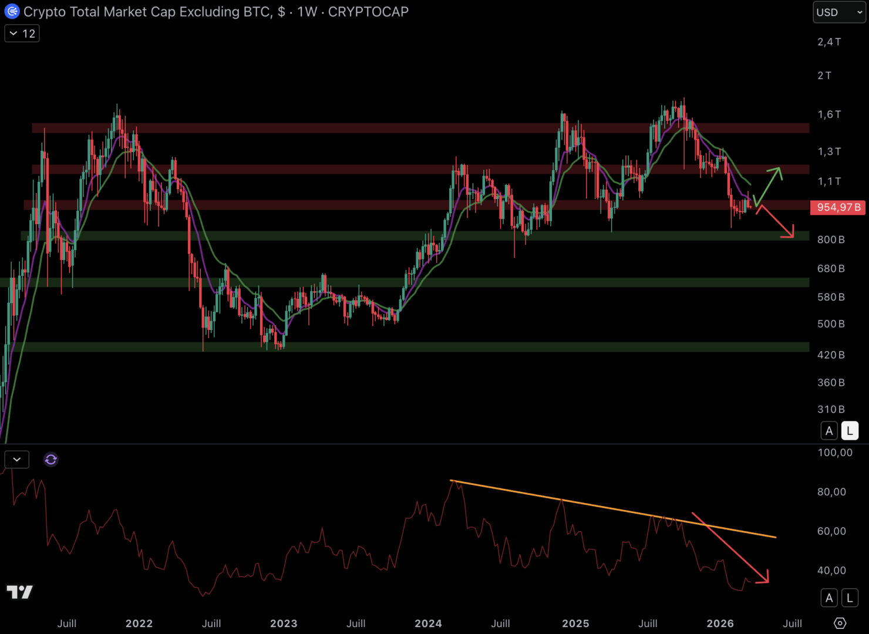Screen dimensions: 869x634
Task: Collapse the indicator pane legend chevron
Action: [17, 460]
